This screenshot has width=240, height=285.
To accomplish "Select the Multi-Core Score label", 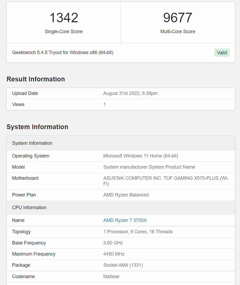I will 178,32.
